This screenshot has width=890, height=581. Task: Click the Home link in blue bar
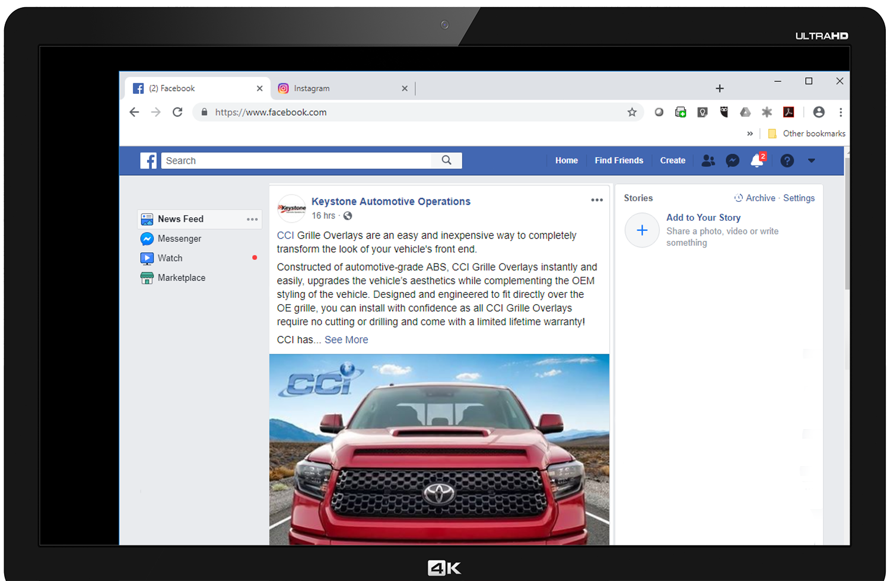pos(567,160)
